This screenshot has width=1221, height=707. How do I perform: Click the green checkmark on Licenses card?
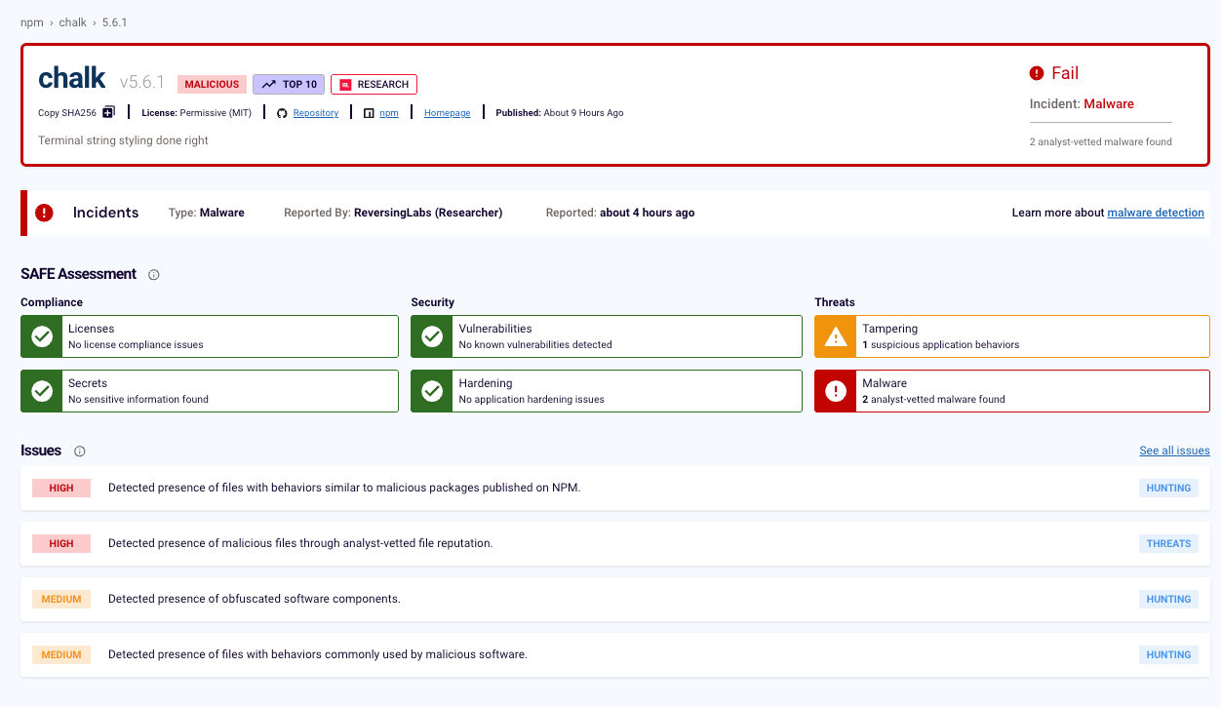[x=41, y=335]
